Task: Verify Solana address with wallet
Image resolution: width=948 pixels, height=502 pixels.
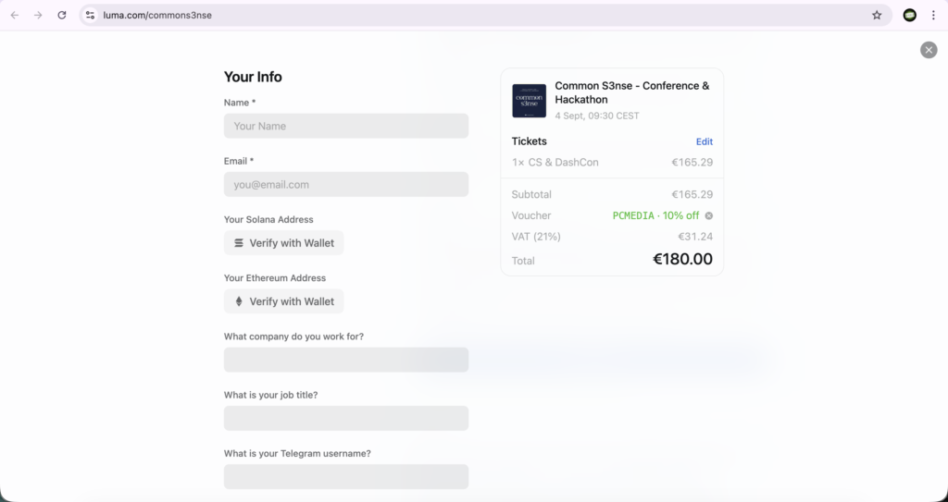Action: (x=283, y=243)
